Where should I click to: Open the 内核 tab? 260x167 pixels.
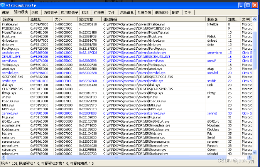coord(35,13)
